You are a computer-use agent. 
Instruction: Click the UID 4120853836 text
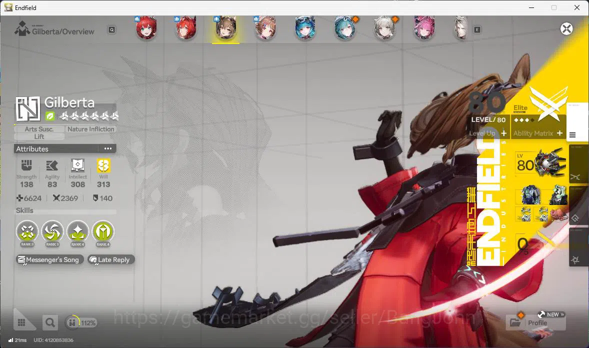[53, 340]
